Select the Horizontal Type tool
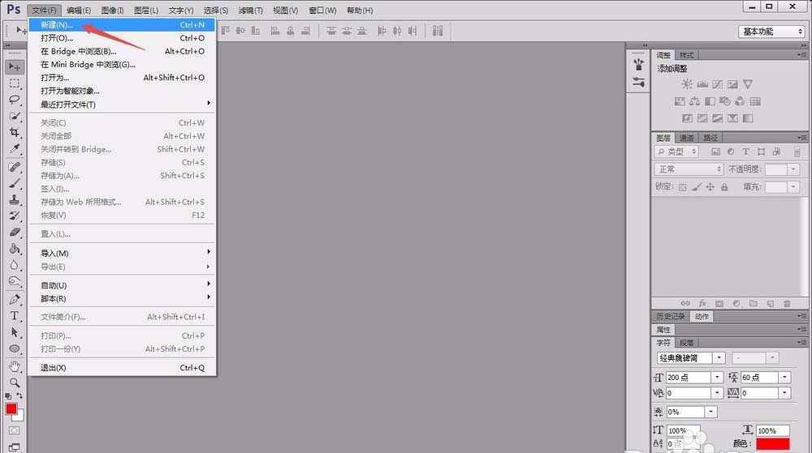Viewport: 812px width, 453px height. click(x=14, y=315)
